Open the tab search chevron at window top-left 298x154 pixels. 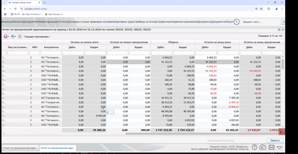tap(4, 2)
